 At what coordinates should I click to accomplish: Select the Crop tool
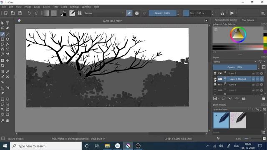[x=3, y=65]
